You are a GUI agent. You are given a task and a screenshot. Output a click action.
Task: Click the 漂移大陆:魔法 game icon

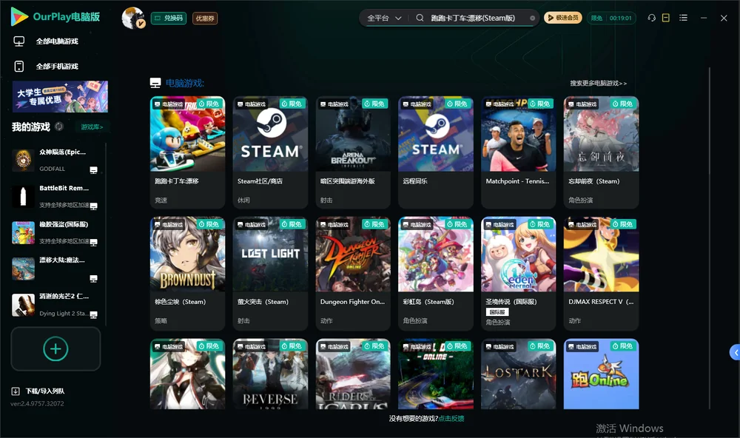click(23, 269)
